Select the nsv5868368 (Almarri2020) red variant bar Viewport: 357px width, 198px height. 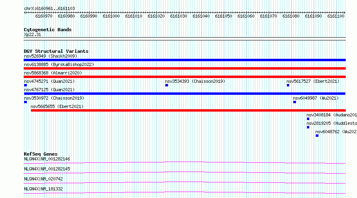(x=185, y=77)
